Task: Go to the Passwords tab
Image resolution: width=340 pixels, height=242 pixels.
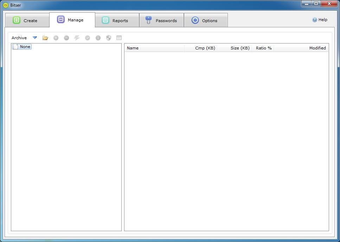Action: pyautogui.click(x=162, y=20)
